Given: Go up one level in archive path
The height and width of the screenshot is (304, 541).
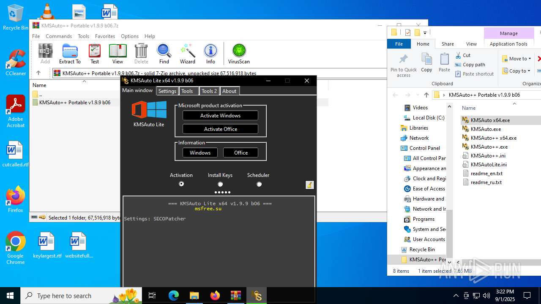Looking at the screenshot, I should tap(38, 73).
